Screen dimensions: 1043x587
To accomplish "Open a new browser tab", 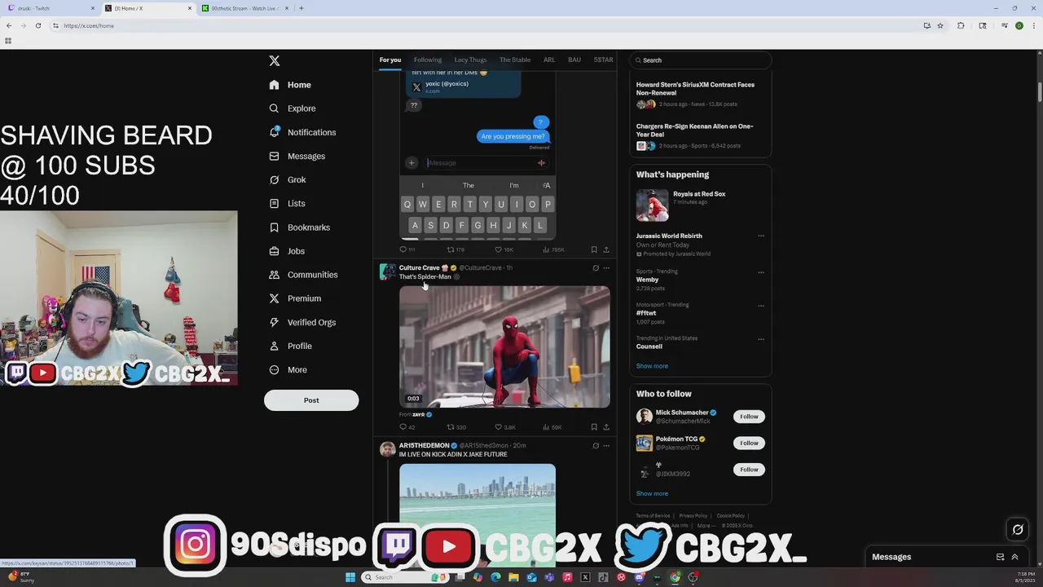I will [301, 8].
